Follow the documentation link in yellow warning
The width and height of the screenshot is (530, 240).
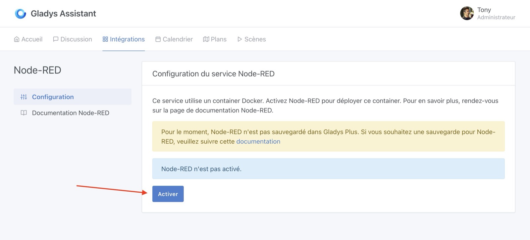coord(258,141)
